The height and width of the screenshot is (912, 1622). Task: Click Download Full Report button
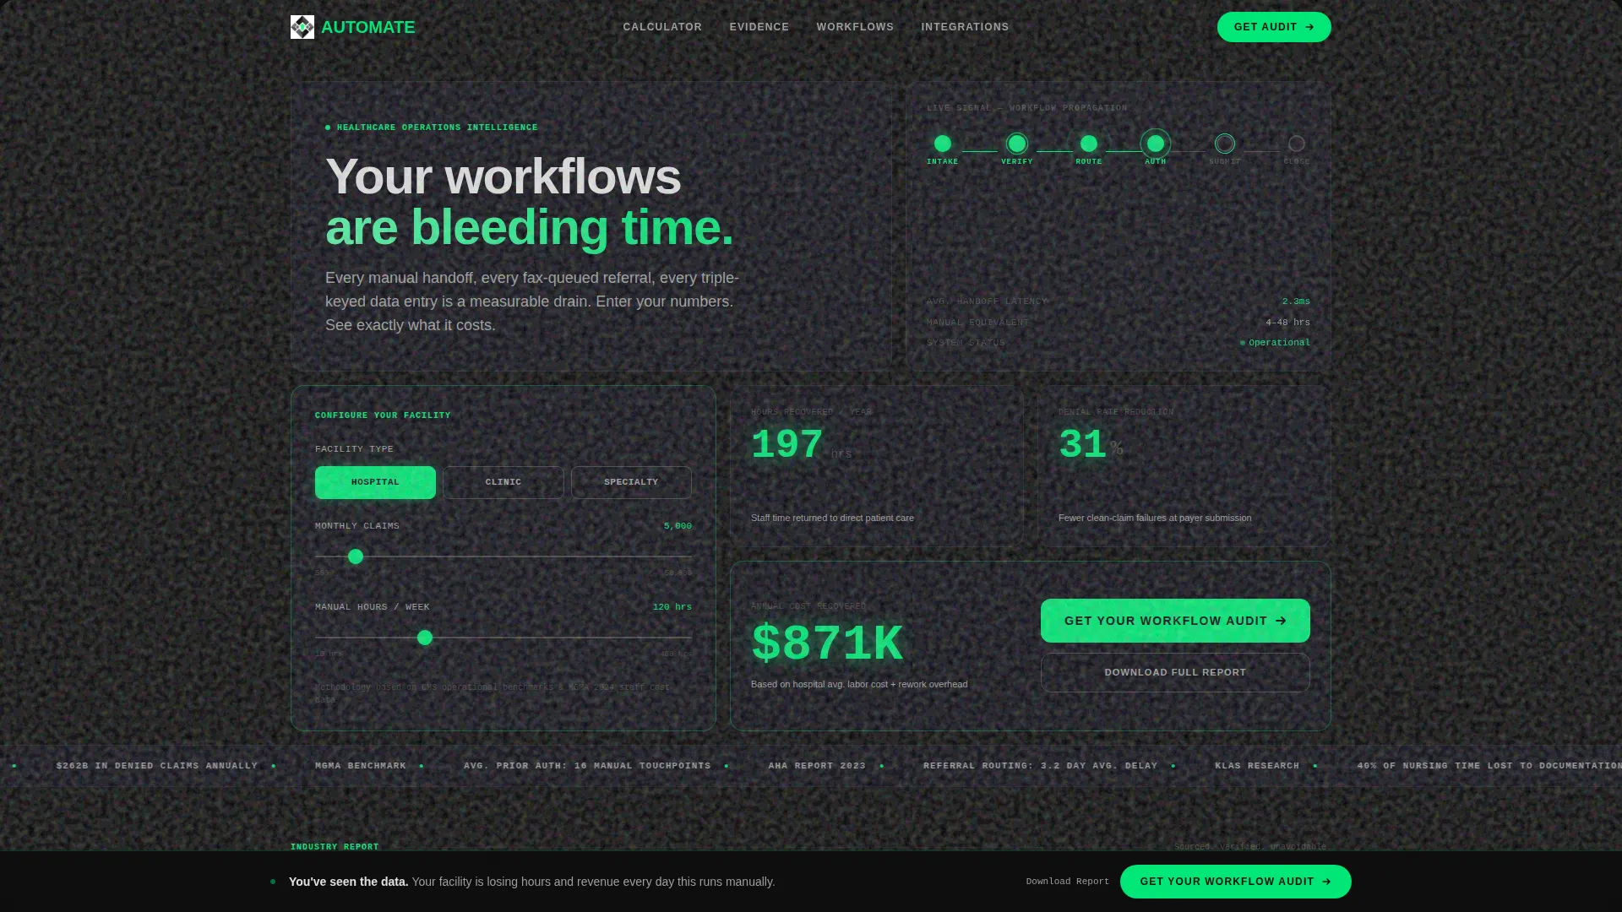1175,672
